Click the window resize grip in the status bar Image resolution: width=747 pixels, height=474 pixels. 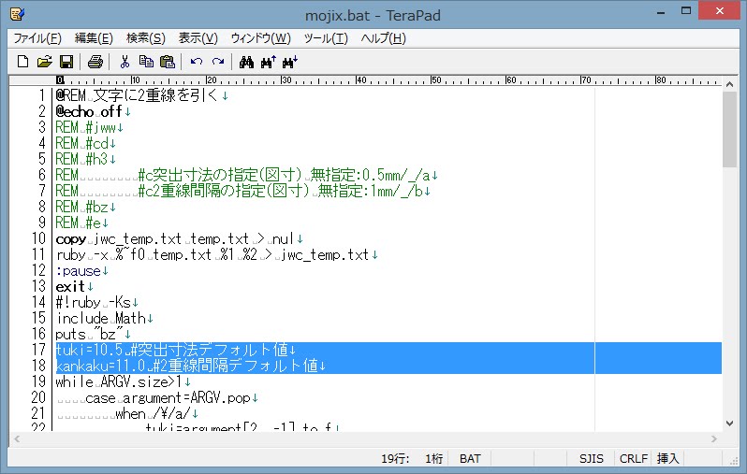pyautogui.click(x=733, y=460)
